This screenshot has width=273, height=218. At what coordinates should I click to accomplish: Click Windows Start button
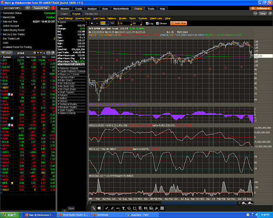(10, 215)
